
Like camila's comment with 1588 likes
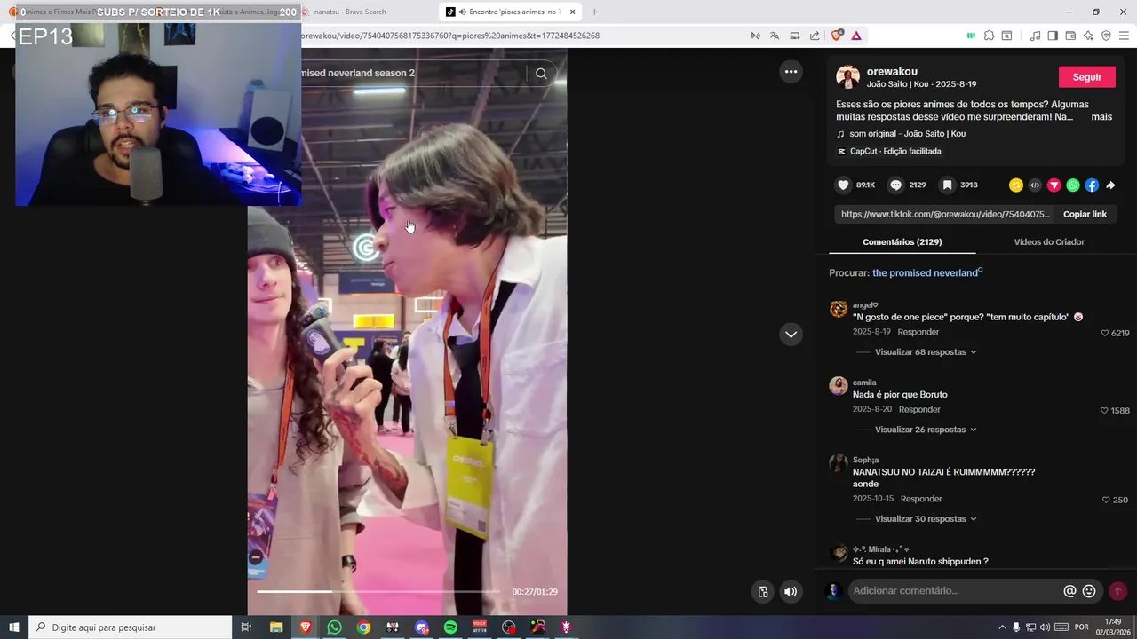pos(1104,411)
